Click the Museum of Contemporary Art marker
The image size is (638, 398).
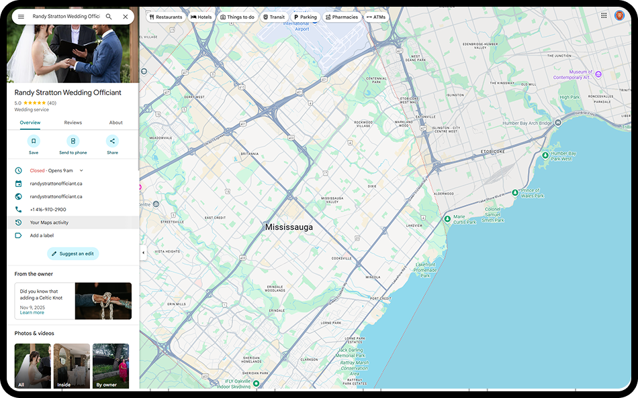pos(598,74)
